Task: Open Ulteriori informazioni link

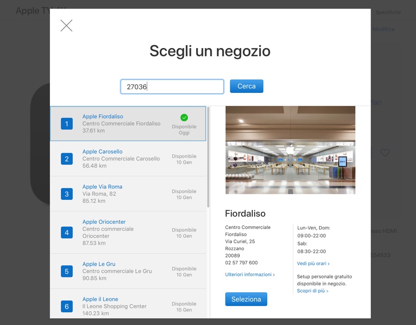Action: 250,274
